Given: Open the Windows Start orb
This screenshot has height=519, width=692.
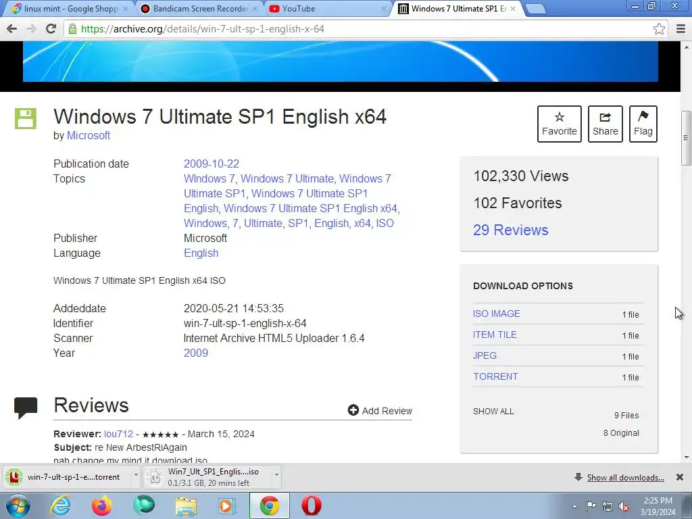Looking at the screenshot, I should pos(18,505).
